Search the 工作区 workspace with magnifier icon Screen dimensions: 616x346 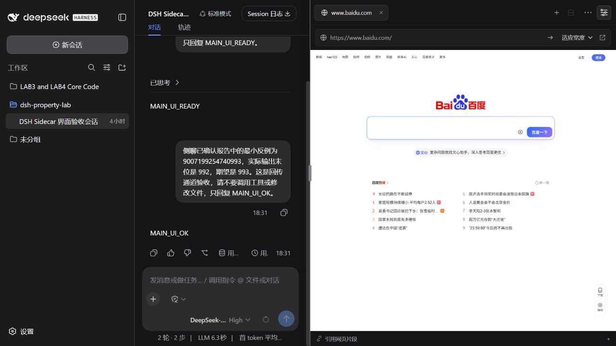[x=91, y=68]
